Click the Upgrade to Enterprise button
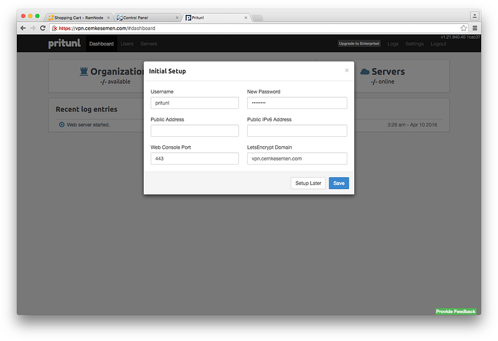498x341 pixels. [x=359, y=44]
